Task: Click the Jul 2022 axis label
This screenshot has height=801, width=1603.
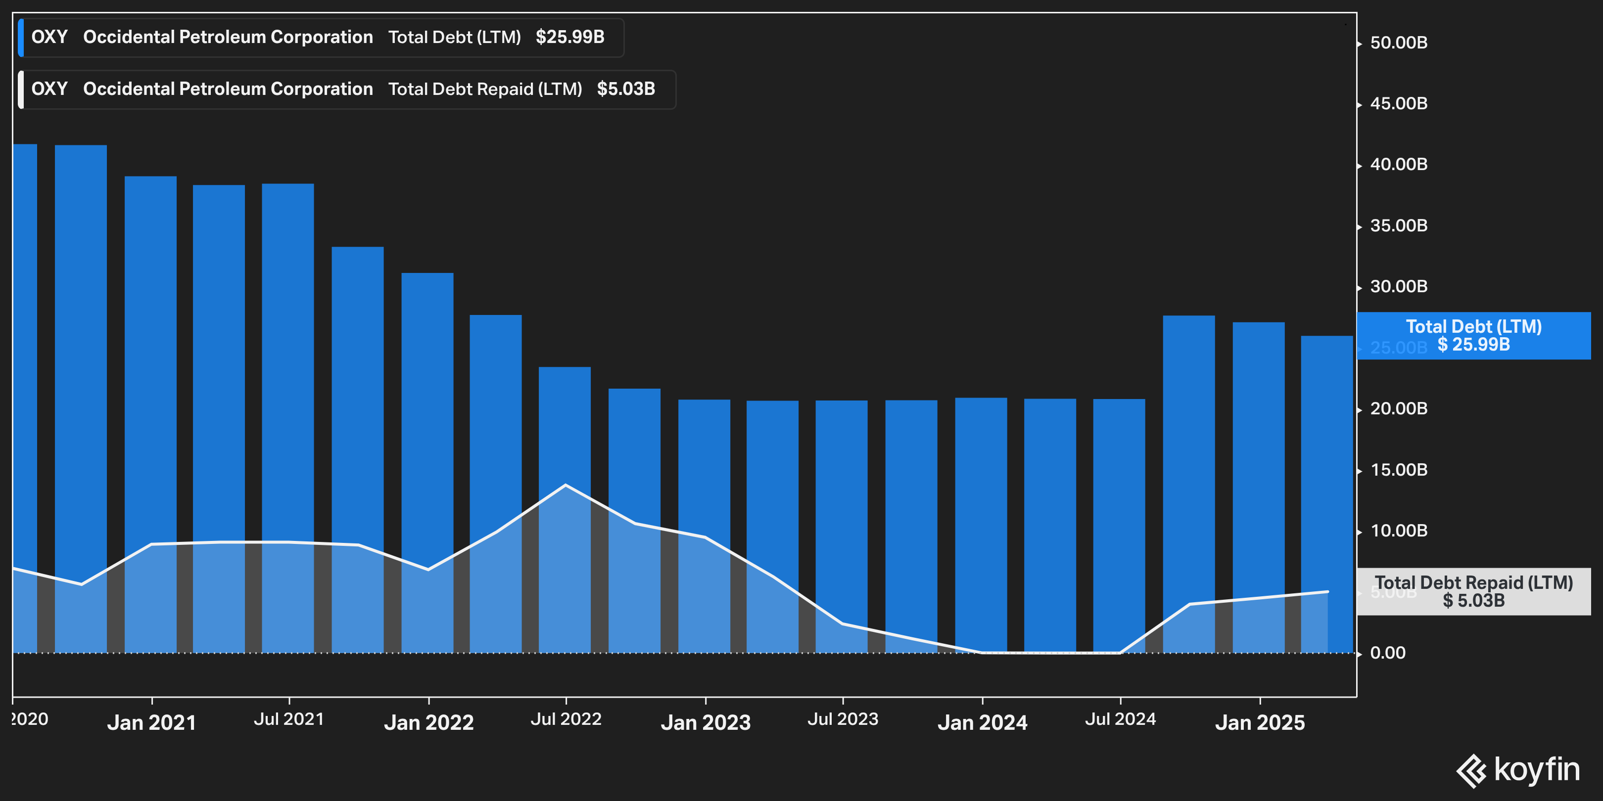Action: point(566,719)
